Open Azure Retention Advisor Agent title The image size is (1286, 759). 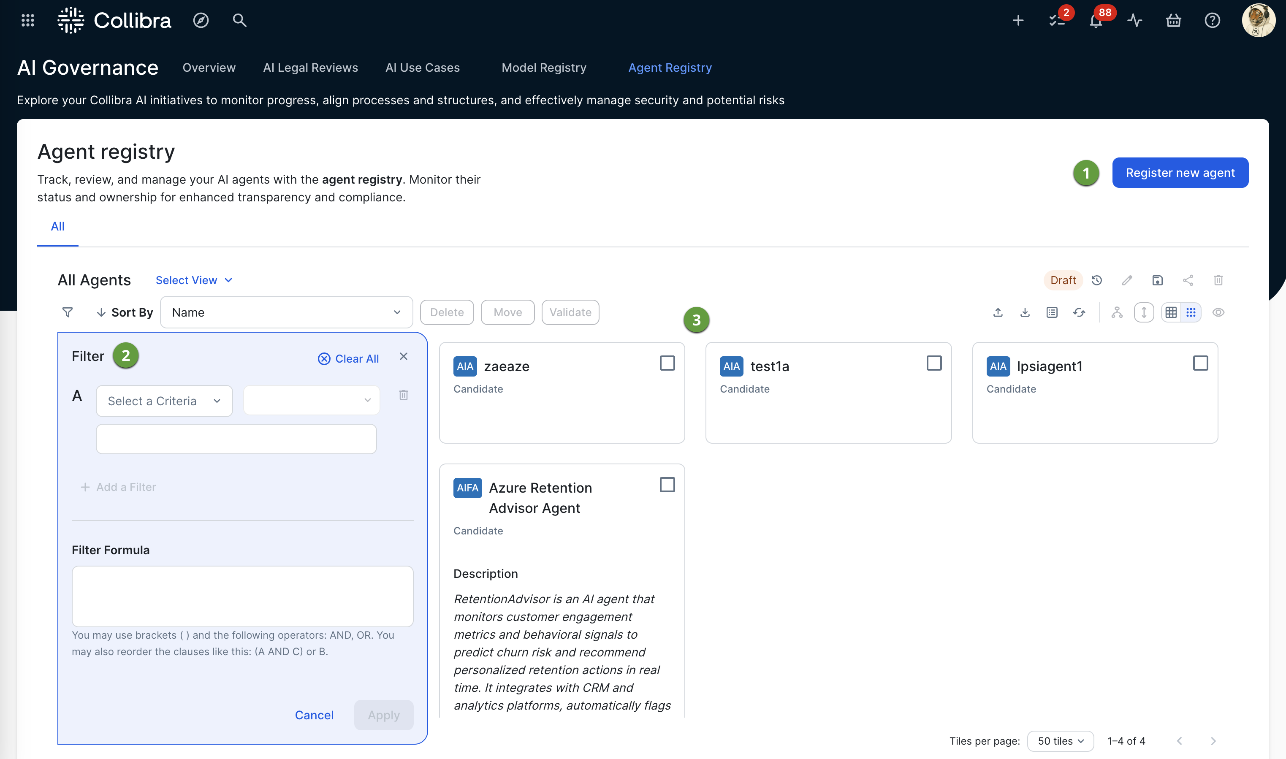(x=540, y=498)
